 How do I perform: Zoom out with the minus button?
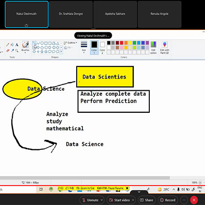pyautogui.click(x=200, y=183)
